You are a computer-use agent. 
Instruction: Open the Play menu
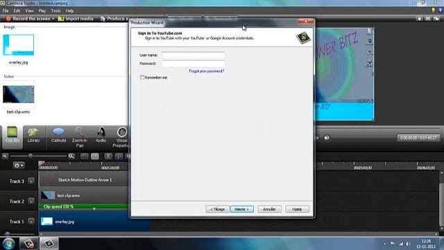tap(42, 11)
